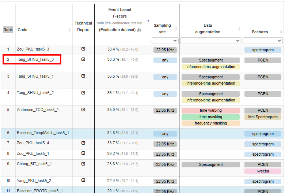The image size is (285, 193).
Task: Sort by Event-based F-score header
Action: [x=120, y=20]
